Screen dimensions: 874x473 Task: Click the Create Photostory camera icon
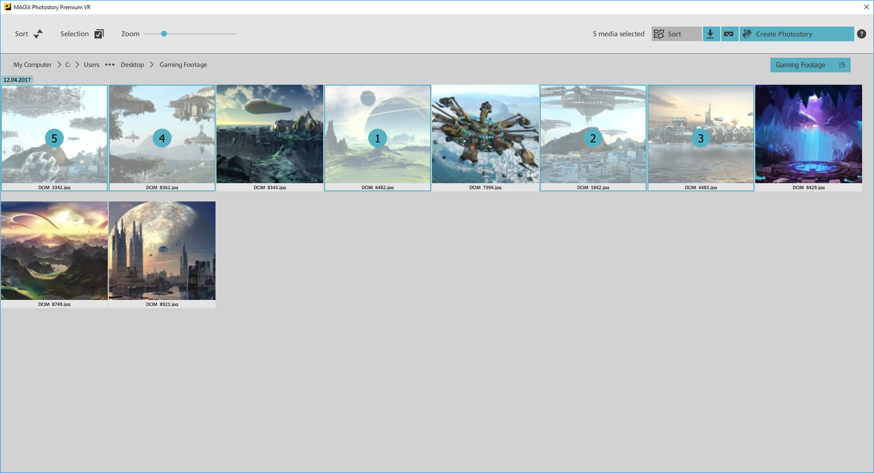point(747,33)
